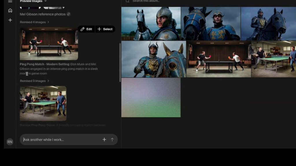This screenshot has width=296, height=166.
Task: Click the Edit button on the ping pong image
Action: coord(86,29)
